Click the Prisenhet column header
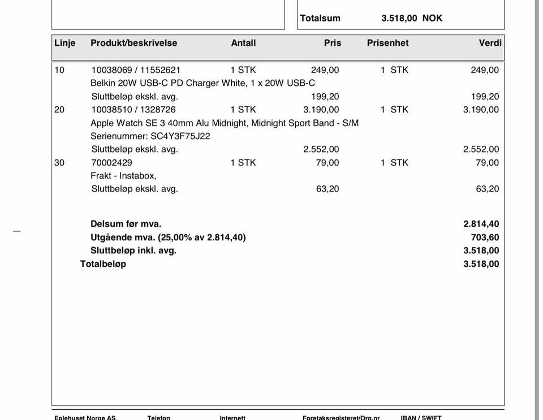 coord(387,43)
